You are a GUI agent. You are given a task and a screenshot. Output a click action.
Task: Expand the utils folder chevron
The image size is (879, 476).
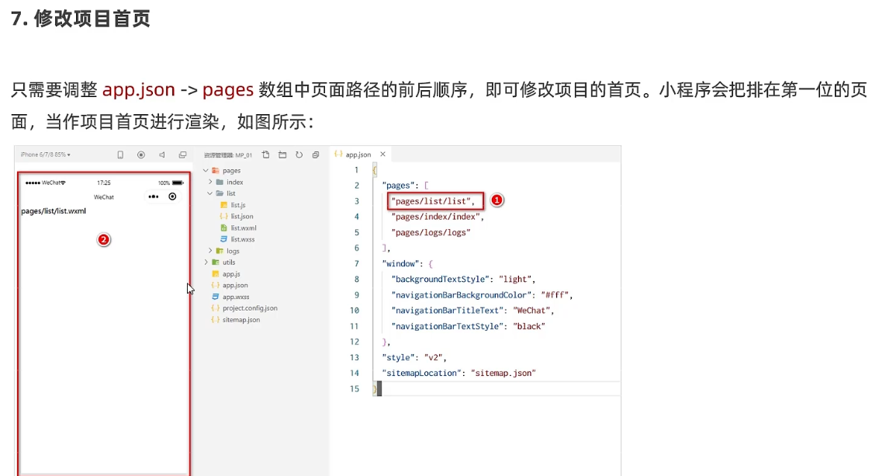pyautogui.click(x=206, y=262)
